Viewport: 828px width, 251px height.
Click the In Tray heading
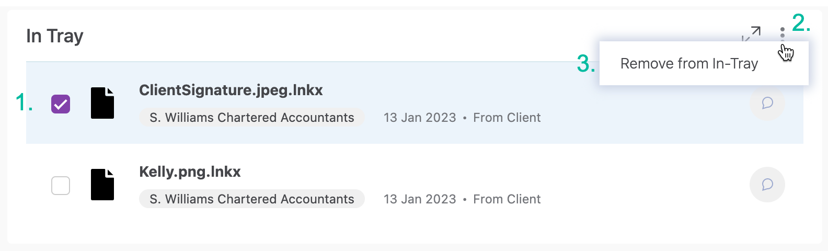click(55, 36)
